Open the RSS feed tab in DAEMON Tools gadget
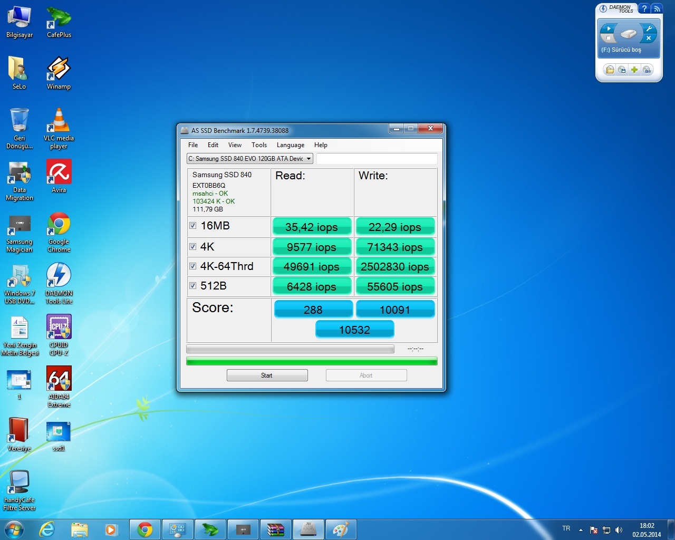 657,8
